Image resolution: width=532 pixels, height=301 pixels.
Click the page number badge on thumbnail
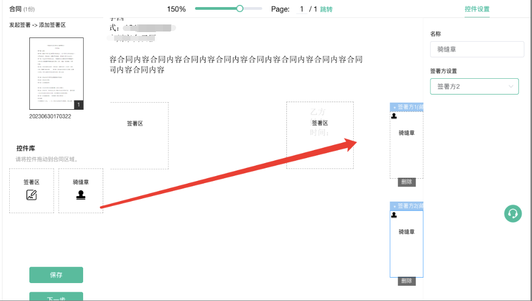[x=78, y=105]
